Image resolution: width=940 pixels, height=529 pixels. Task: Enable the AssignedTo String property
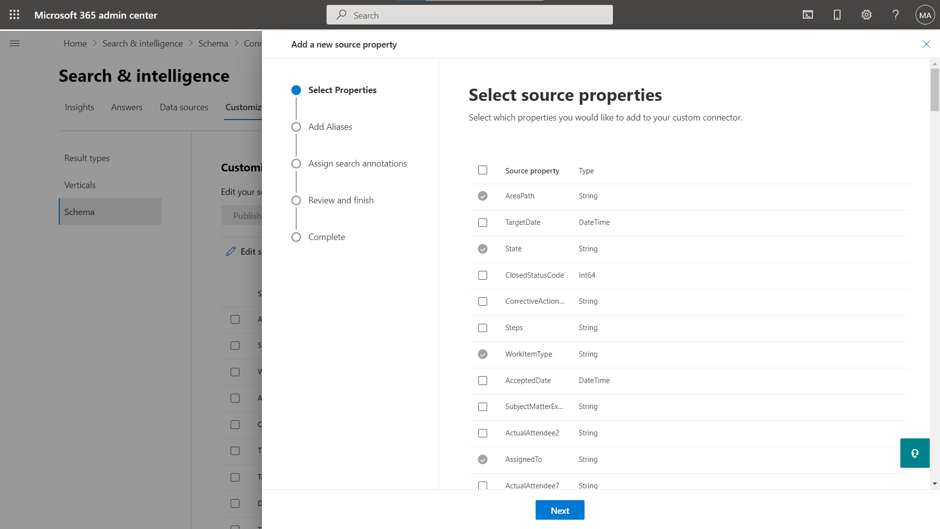[x=483, y=459]
